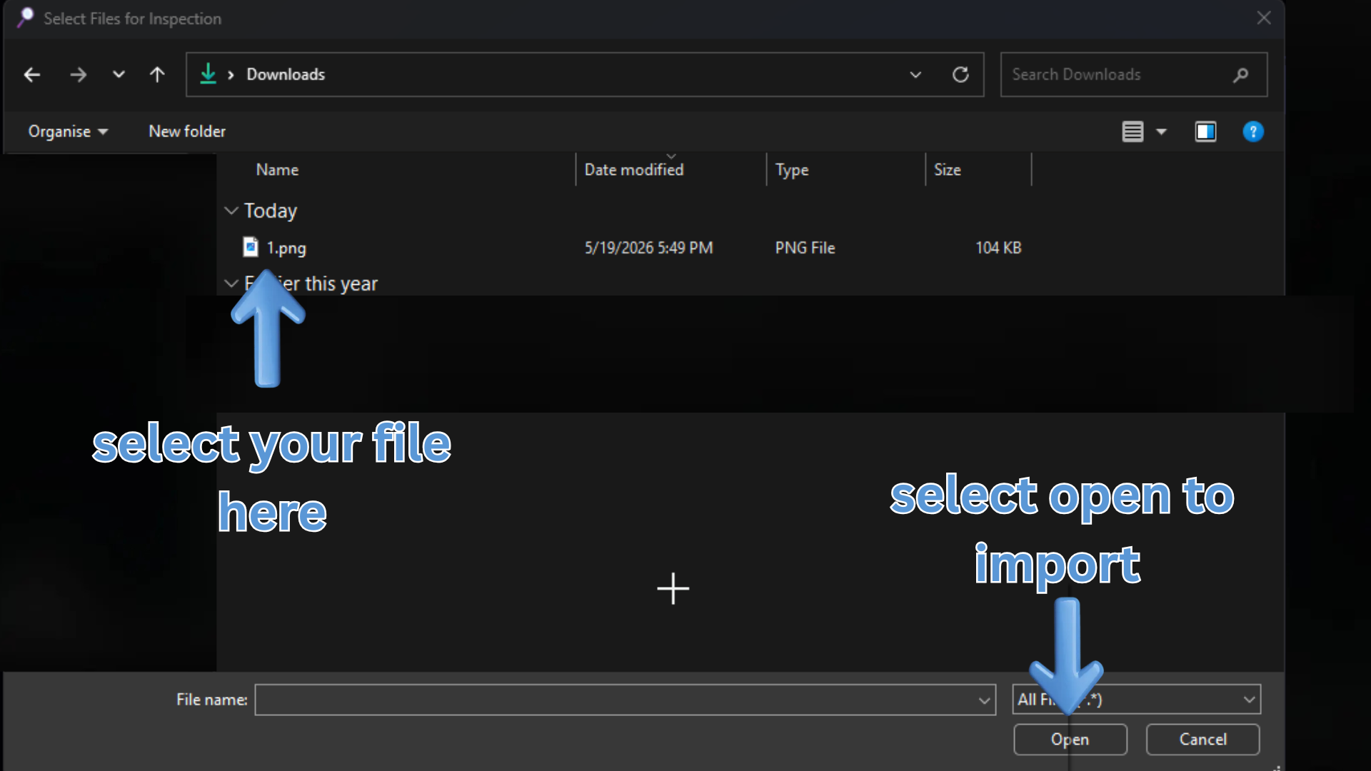1371x771 pixels.
Task: Click the 5/19/2026 5:49 PM date cell
Action: [x=648, y=248]
